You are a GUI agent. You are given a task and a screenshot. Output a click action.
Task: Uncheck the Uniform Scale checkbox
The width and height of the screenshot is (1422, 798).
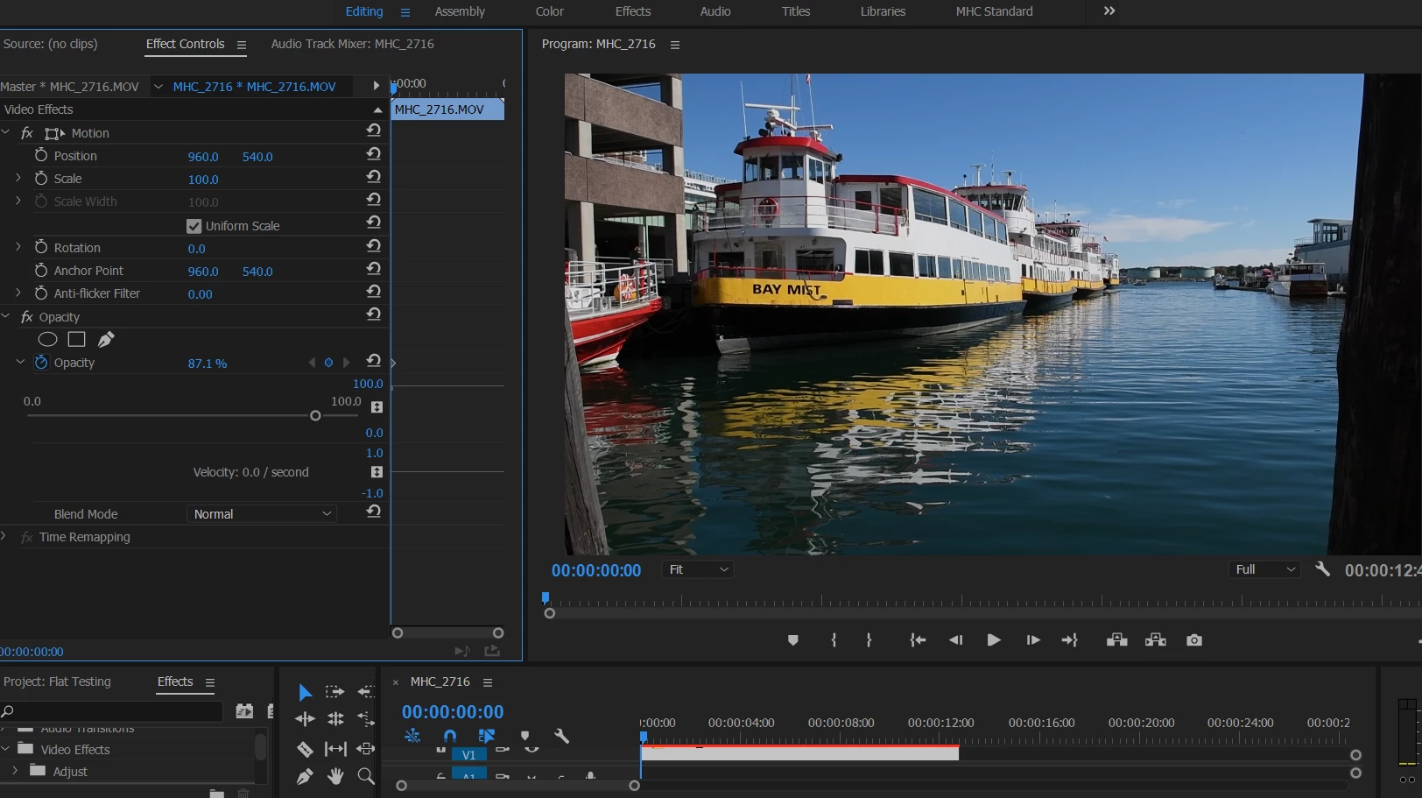pos(194,226)
